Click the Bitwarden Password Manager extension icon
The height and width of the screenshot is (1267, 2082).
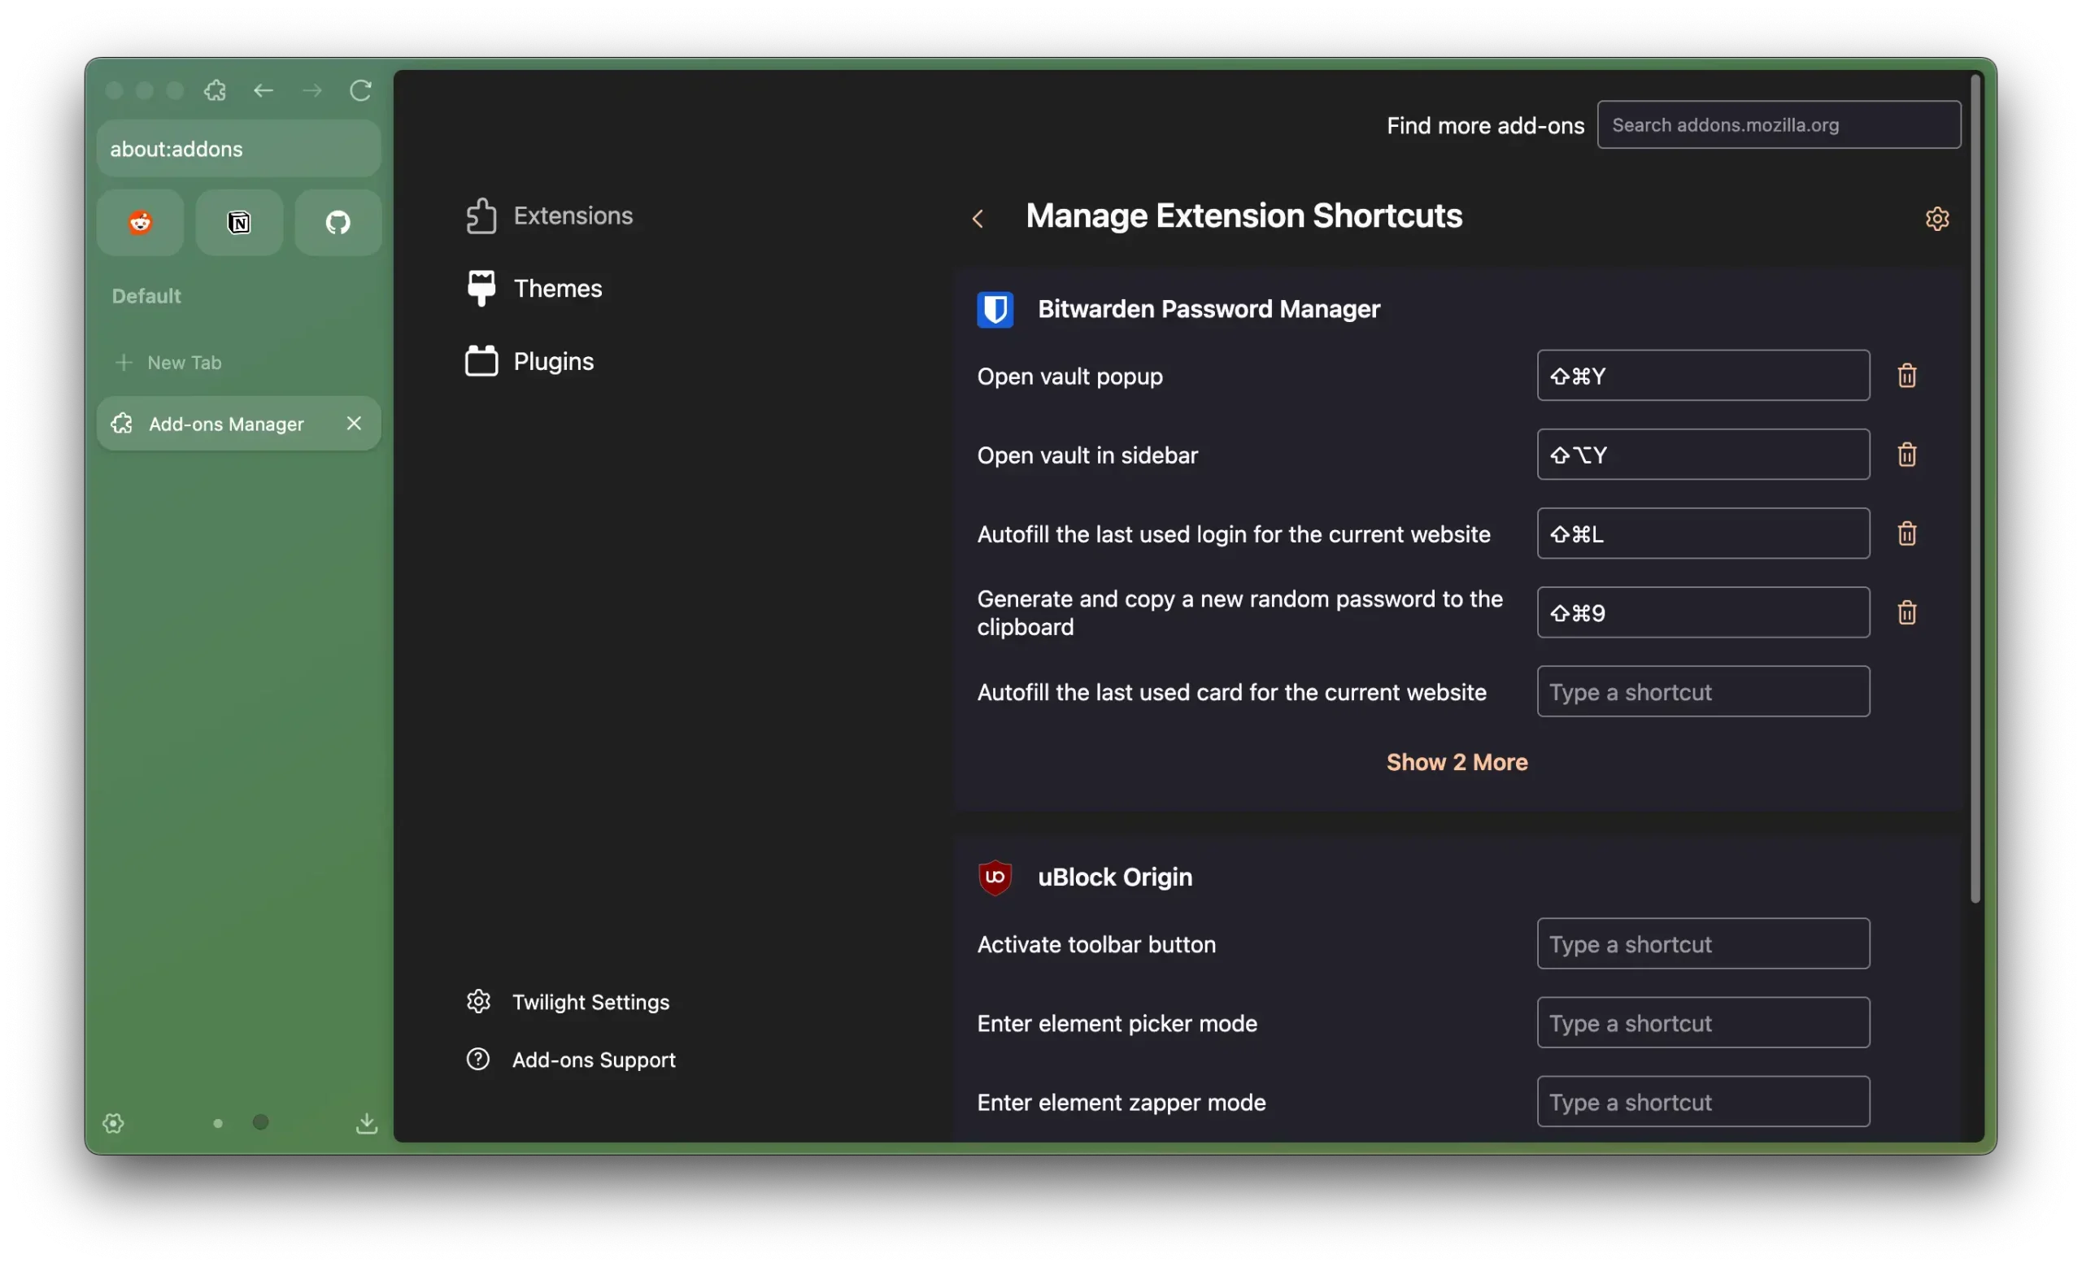994,309
